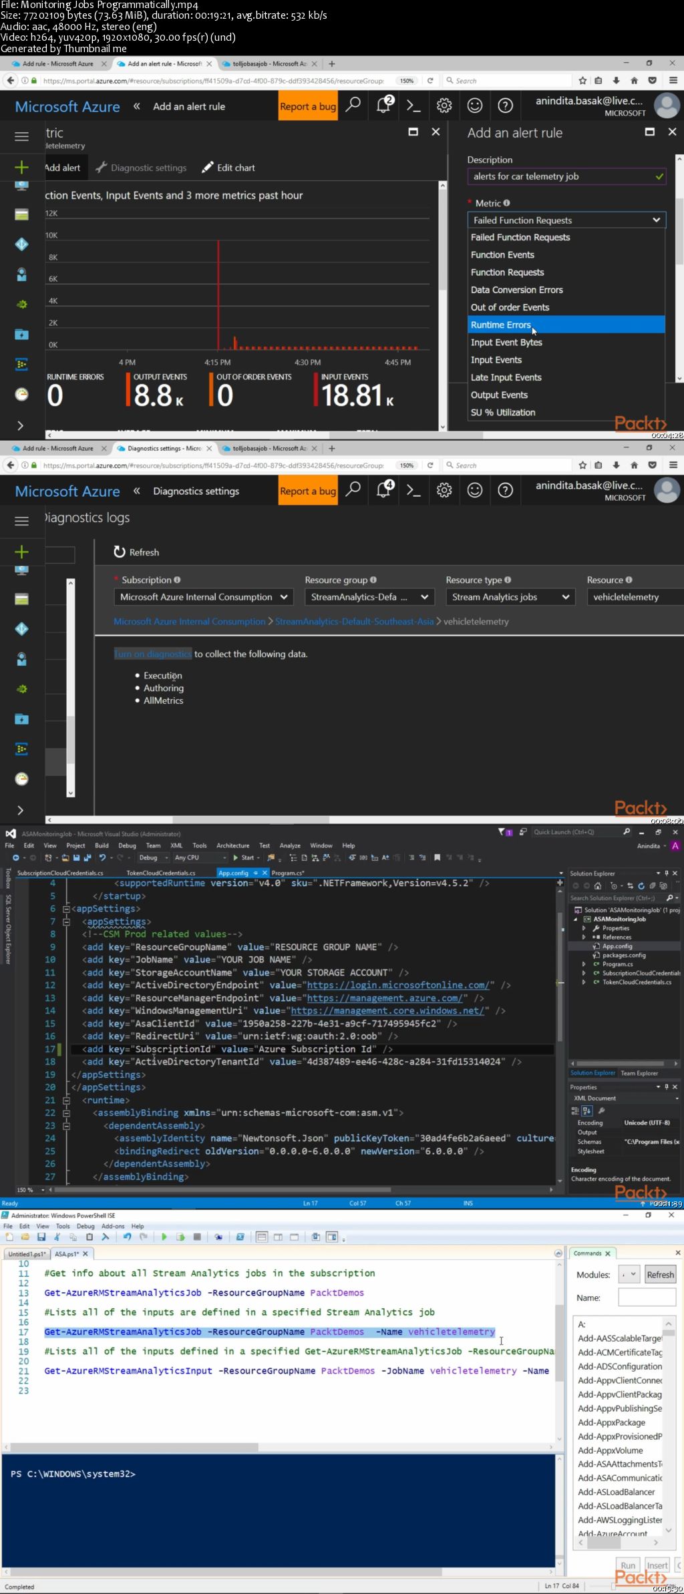Click Report a bug in Diagnostics settings frame

click(308, 491)
